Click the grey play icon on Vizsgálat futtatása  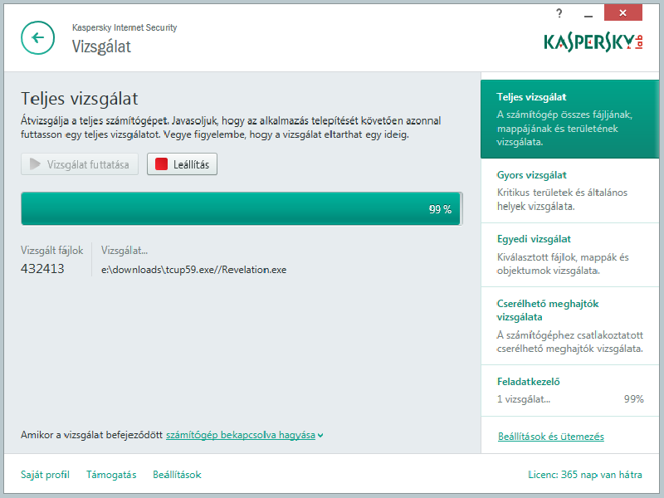click(35, 164)
